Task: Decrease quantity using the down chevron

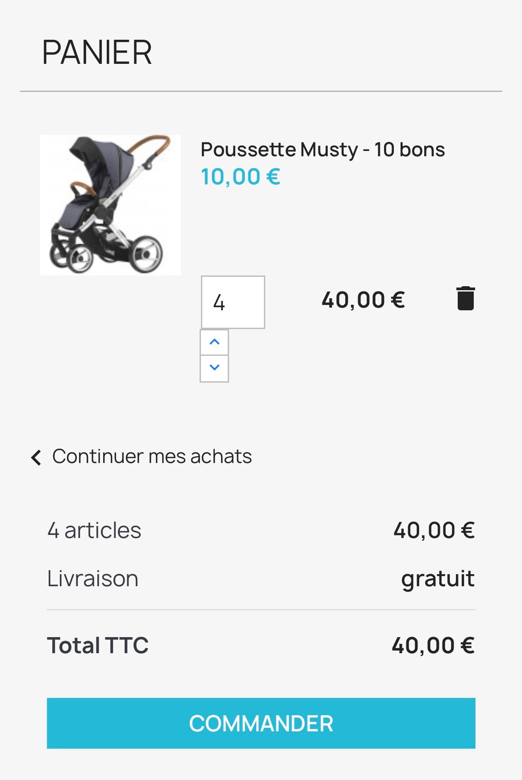Action: pyautogui.click(x=215, y=367)
